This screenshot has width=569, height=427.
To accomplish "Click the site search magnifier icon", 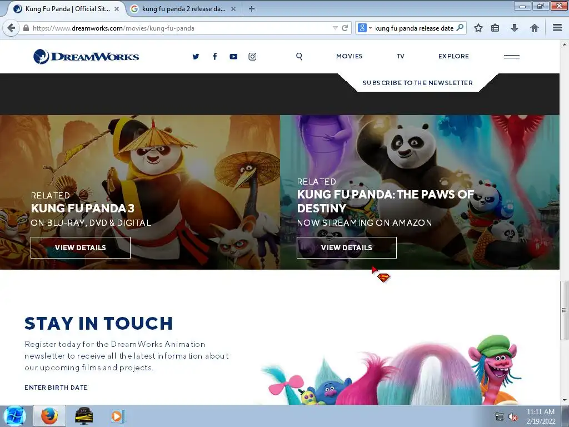I will pyautogui.click(x=299, y=56).
